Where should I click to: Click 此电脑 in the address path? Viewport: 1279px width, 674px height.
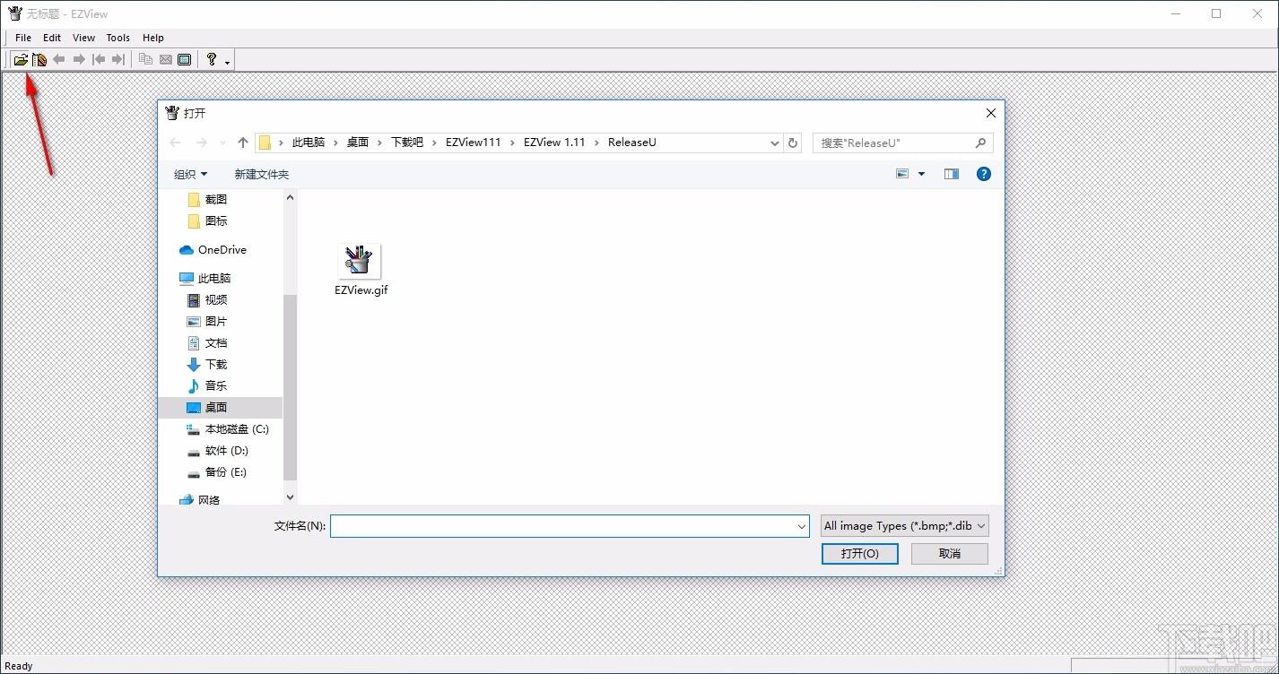(309, 143)
